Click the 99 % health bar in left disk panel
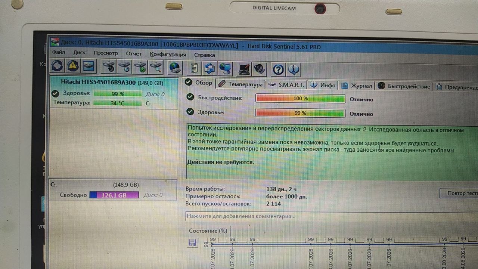Screen dimensions: 478x269 [117, 94]
